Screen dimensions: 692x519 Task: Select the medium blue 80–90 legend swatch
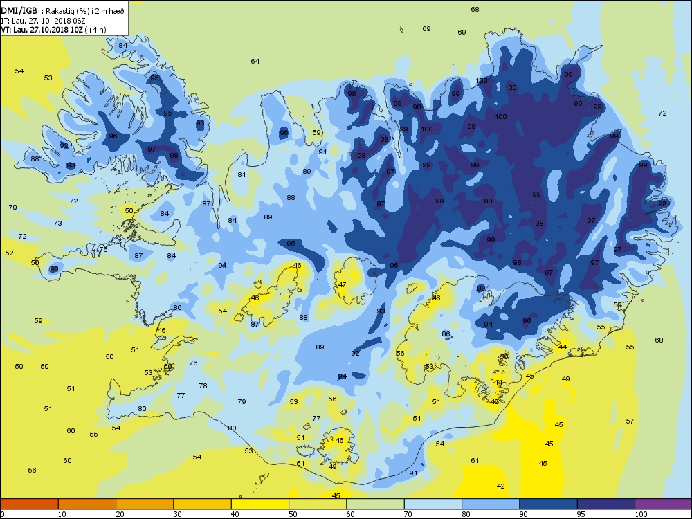click(x=491, y=504)
